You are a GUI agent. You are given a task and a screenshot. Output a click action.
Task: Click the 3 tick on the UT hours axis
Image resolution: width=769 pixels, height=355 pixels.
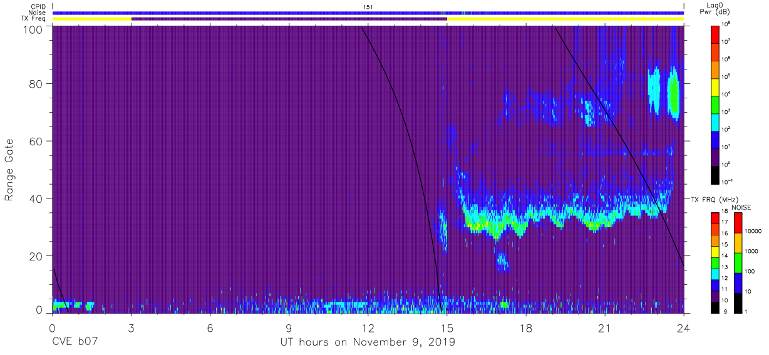(132, 327)
